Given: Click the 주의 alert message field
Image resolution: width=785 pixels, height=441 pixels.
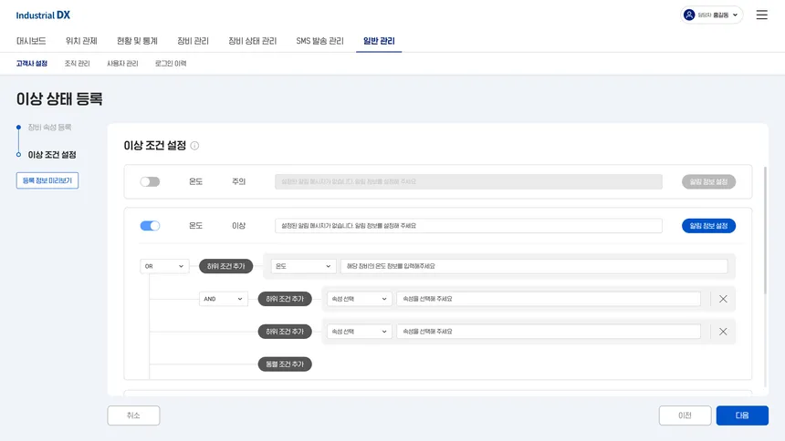Looking at the screenshot, I should click(x=468, y=181).
